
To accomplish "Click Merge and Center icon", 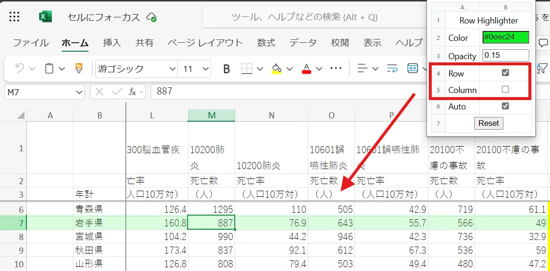I will click(413, 69).
